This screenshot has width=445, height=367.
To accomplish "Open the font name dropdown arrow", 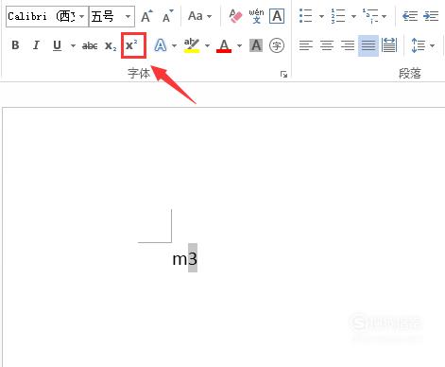I will [82, 16].
